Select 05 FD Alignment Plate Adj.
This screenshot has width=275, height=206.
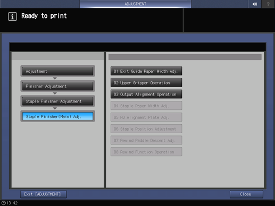pyautogui.click(x=146, y=117)
